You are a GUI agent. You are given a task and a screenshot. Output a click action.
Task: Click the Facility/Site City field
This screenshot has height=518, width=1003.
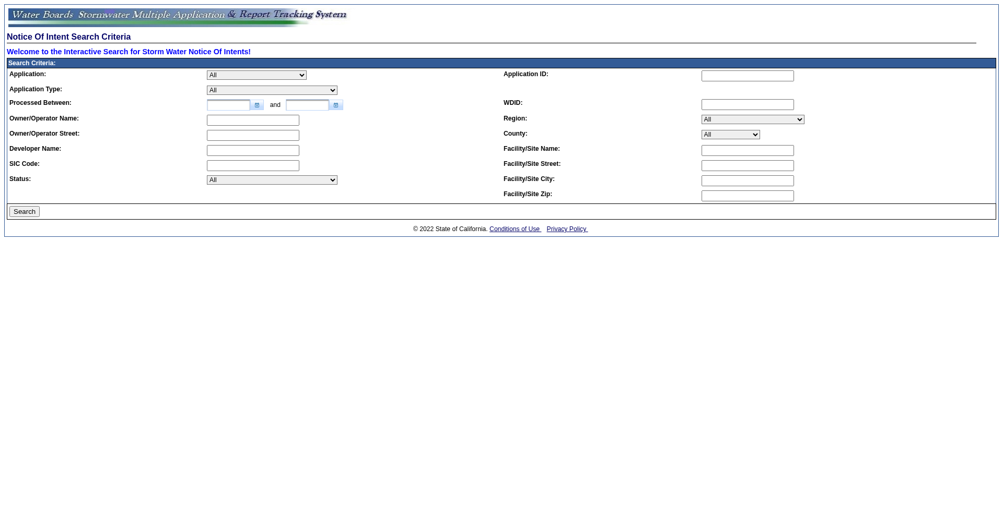click(747, 181)
